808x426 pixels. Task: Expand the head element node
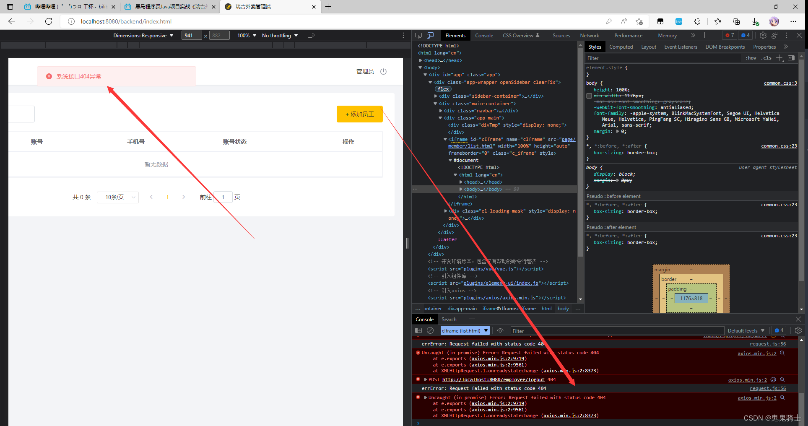[421, 60]
